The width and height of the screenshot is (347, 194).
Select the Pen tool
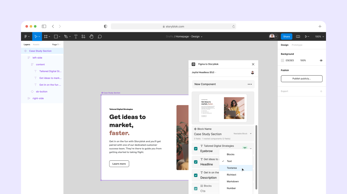click(66, 36)
